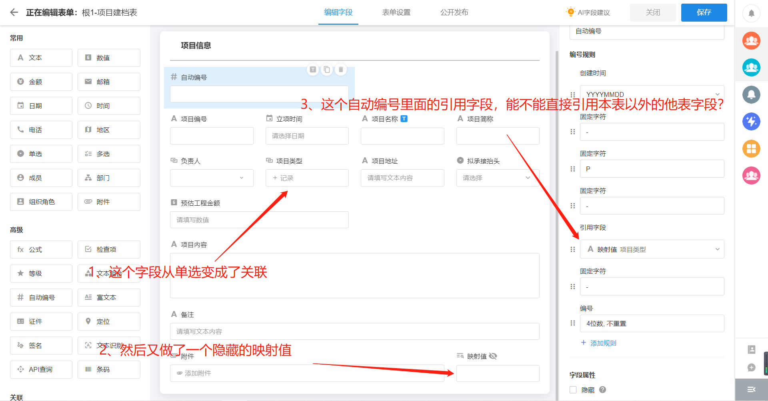Select the 条码 field type in sidebar
Image resolution: width=768 pixels, height=401 pixels.
(108, 369)
